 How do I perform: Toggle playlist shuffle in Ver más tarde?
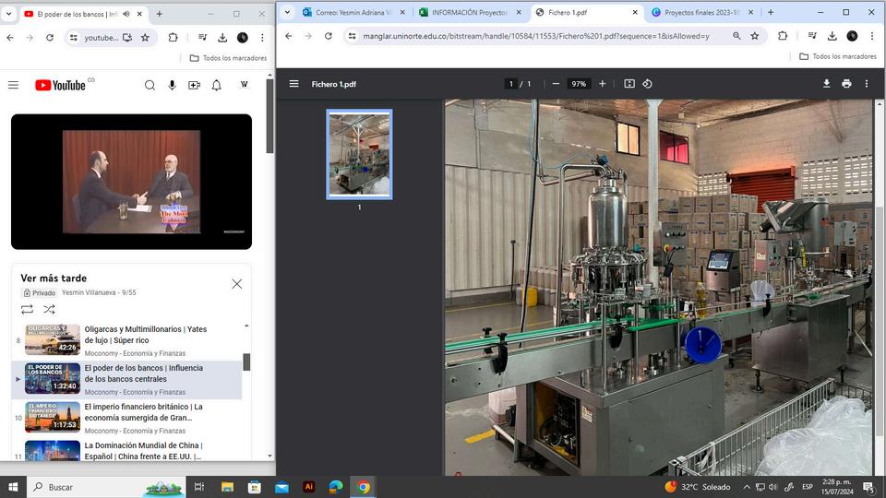[x=49, y=310]
